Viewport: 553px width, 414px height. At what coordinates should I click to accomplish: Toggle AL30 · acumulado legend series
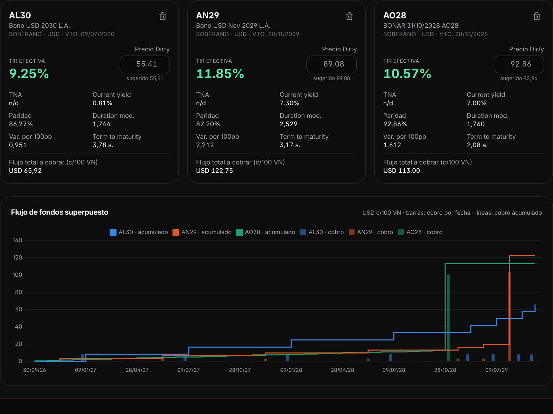coord(139,232)
